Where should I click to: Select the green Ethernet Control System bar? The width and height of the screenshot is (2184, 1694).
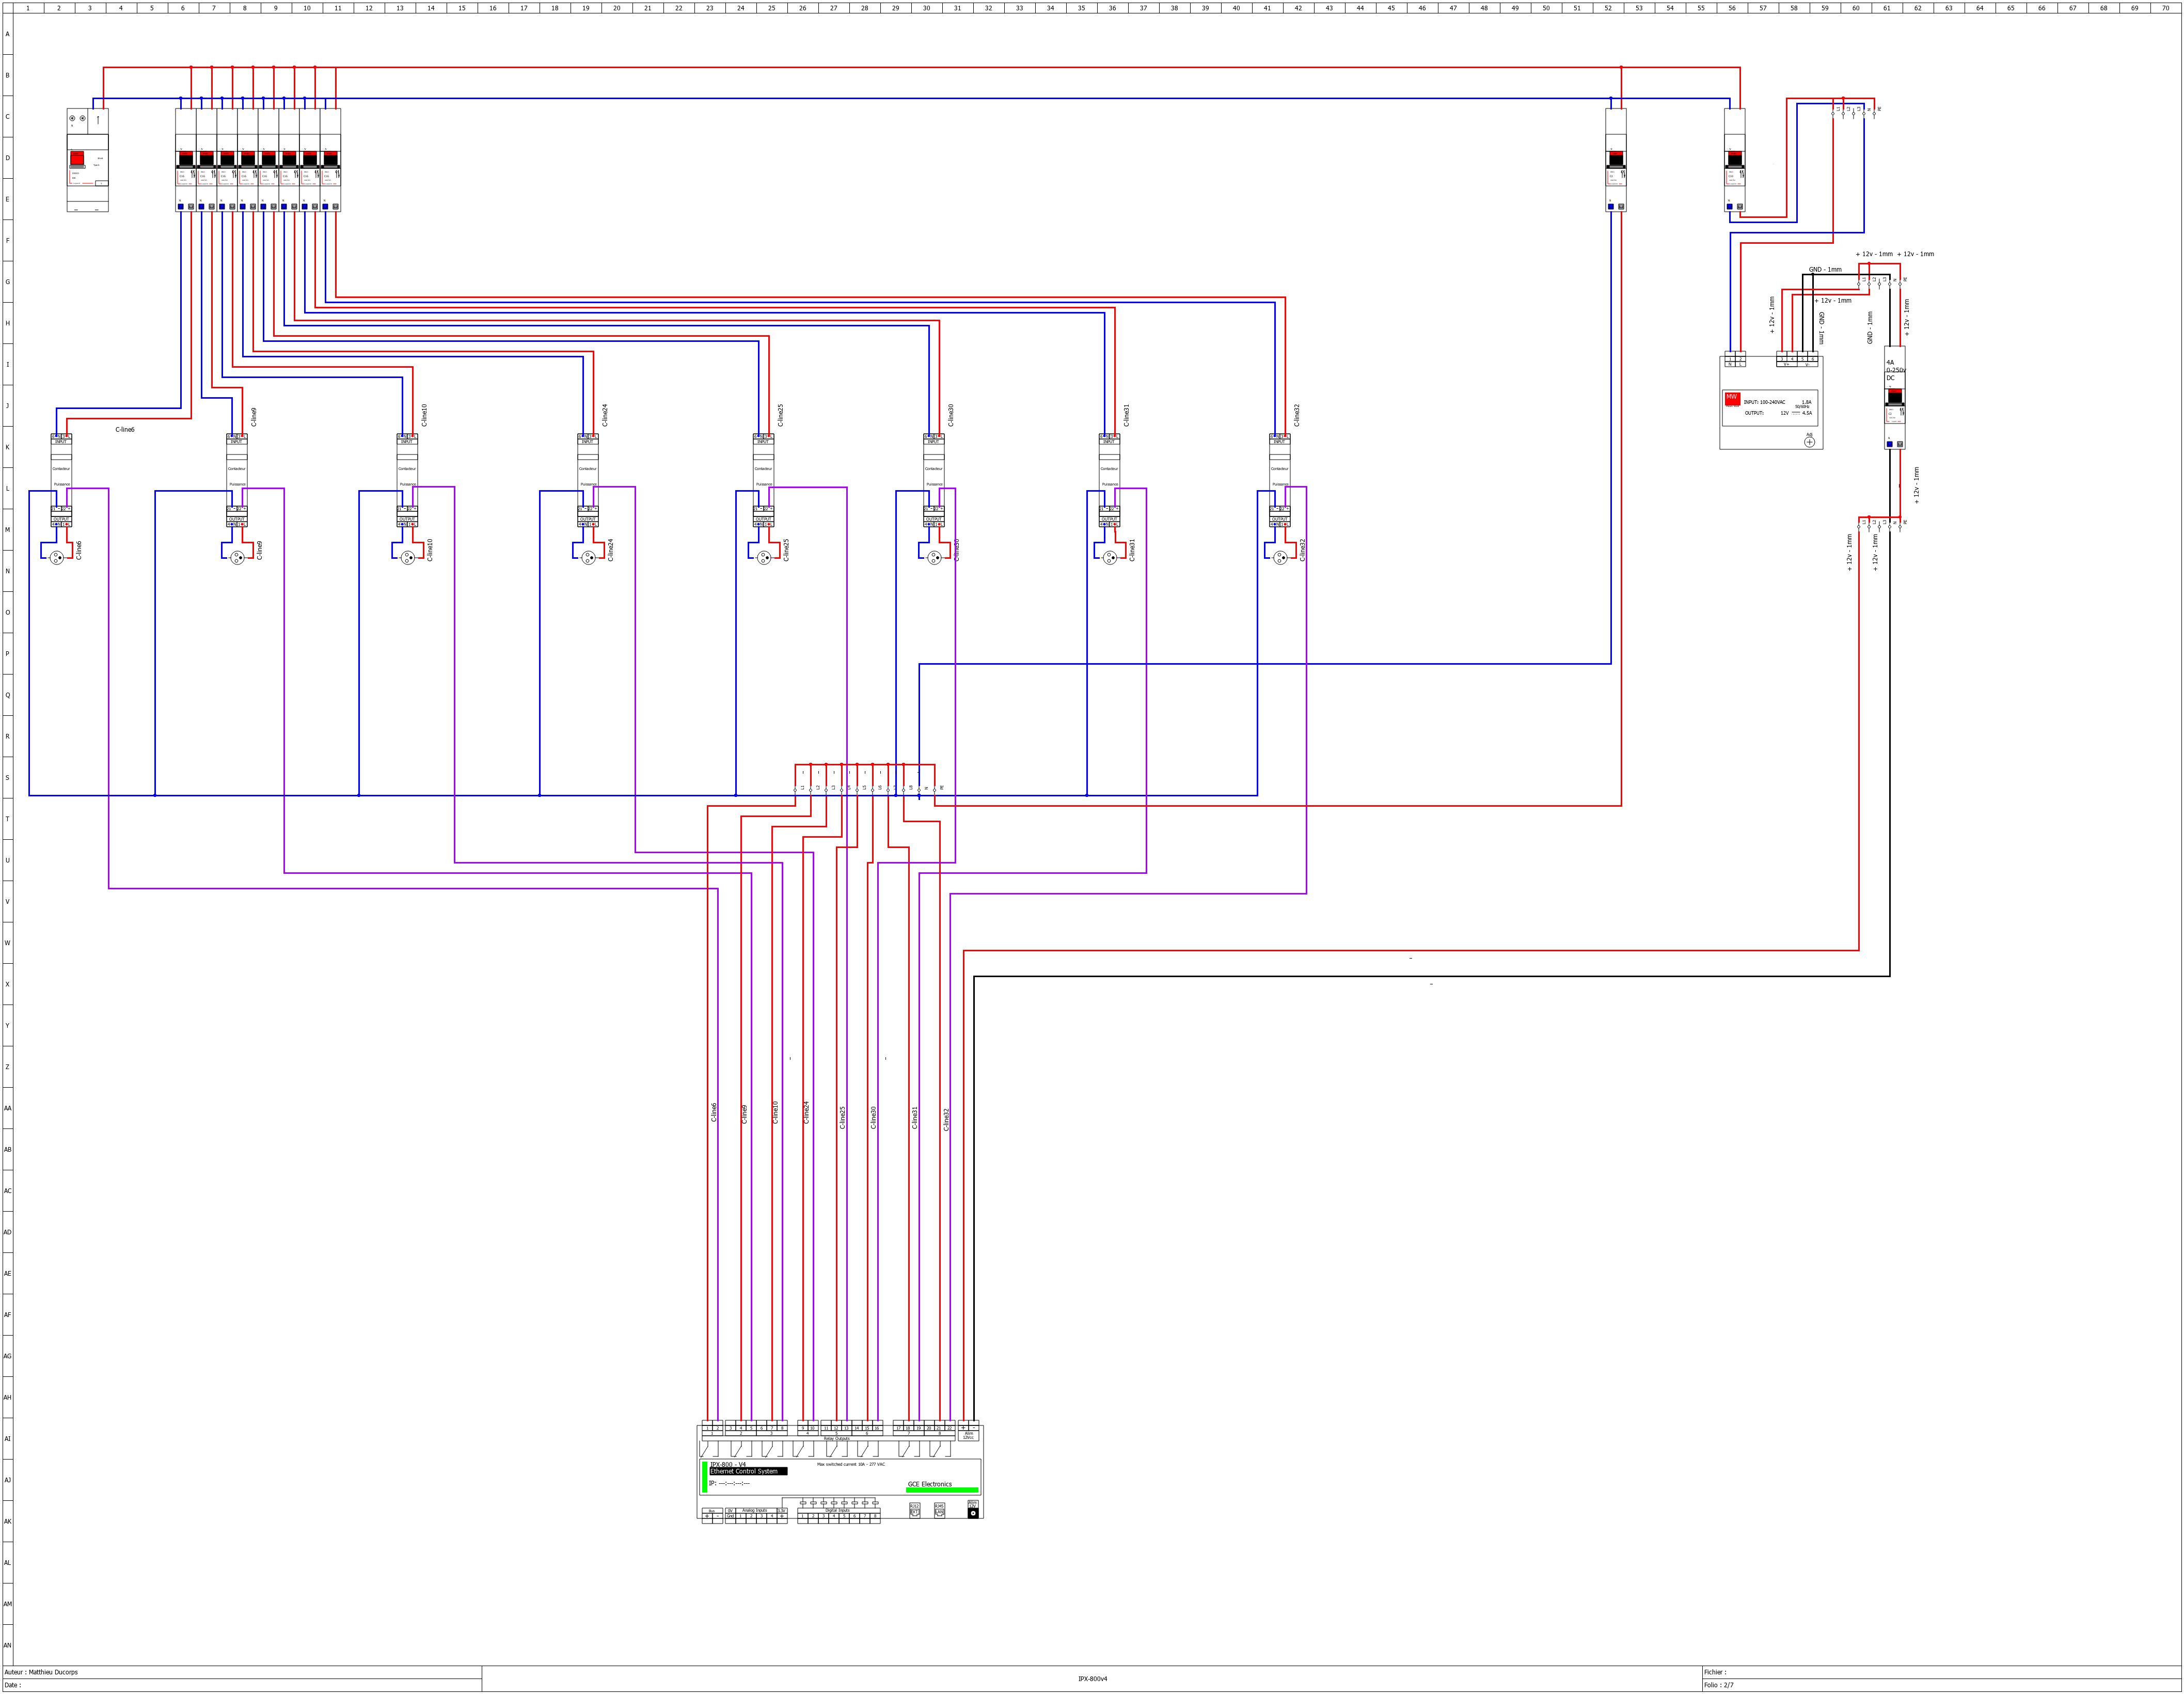tap(705, 1477)
